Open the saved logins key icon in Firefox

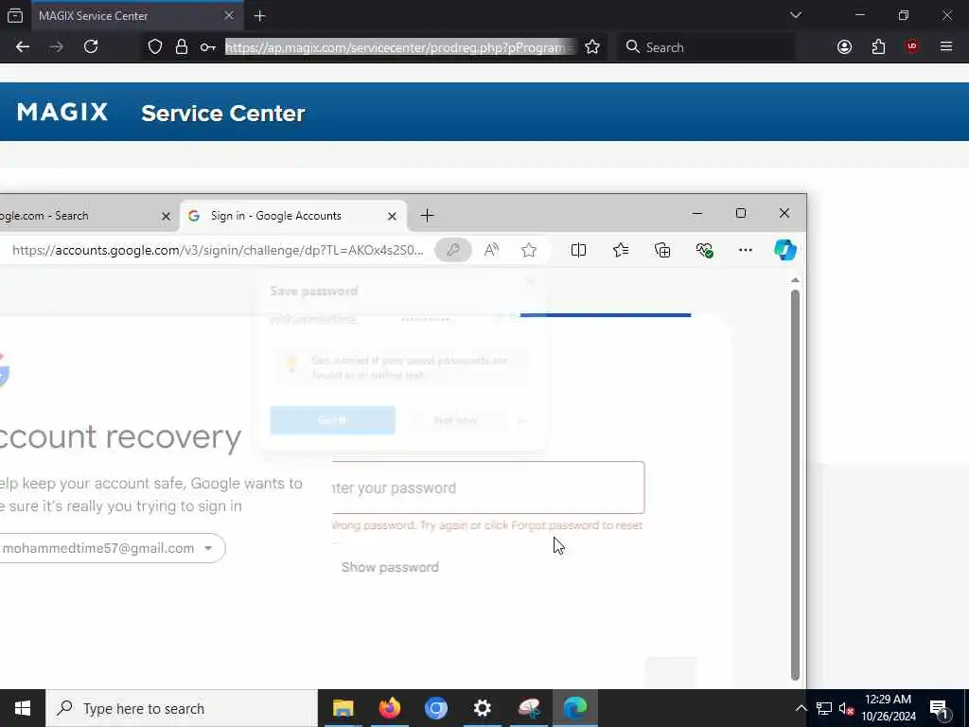pyautogui.click(x=207, y=47)
